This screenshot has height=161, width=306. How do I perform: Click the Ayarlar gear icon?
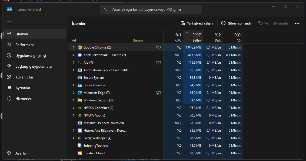click(9, 153)
